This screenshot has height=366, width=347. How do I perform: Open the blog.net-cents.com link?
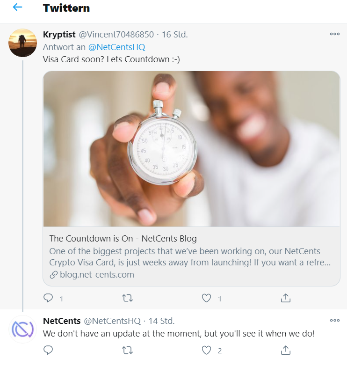pyautogui.click(x=97, y=275)
